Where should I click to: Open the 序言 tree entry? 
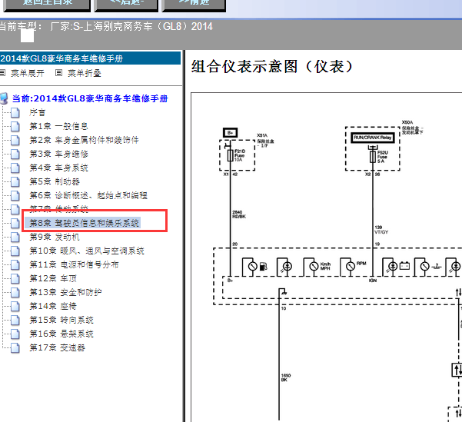(37, 112)
